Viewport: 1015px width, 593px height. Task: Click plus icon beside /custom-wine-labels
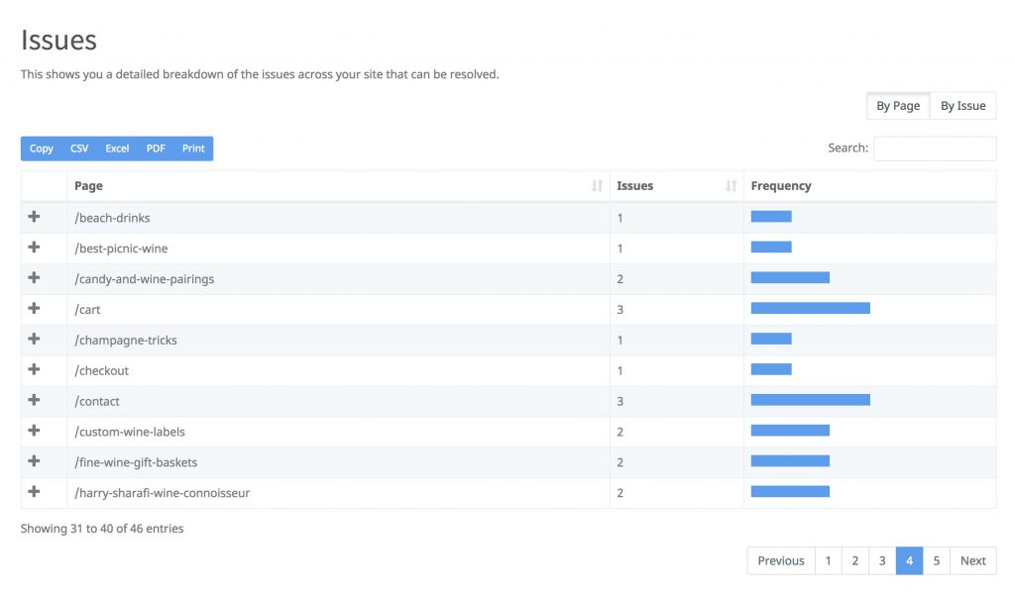(34, 432)
